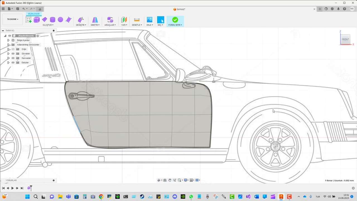Toggle visibility of Kanvaslar folder
The width and height of the screenshot is (357, 201).
13,58
